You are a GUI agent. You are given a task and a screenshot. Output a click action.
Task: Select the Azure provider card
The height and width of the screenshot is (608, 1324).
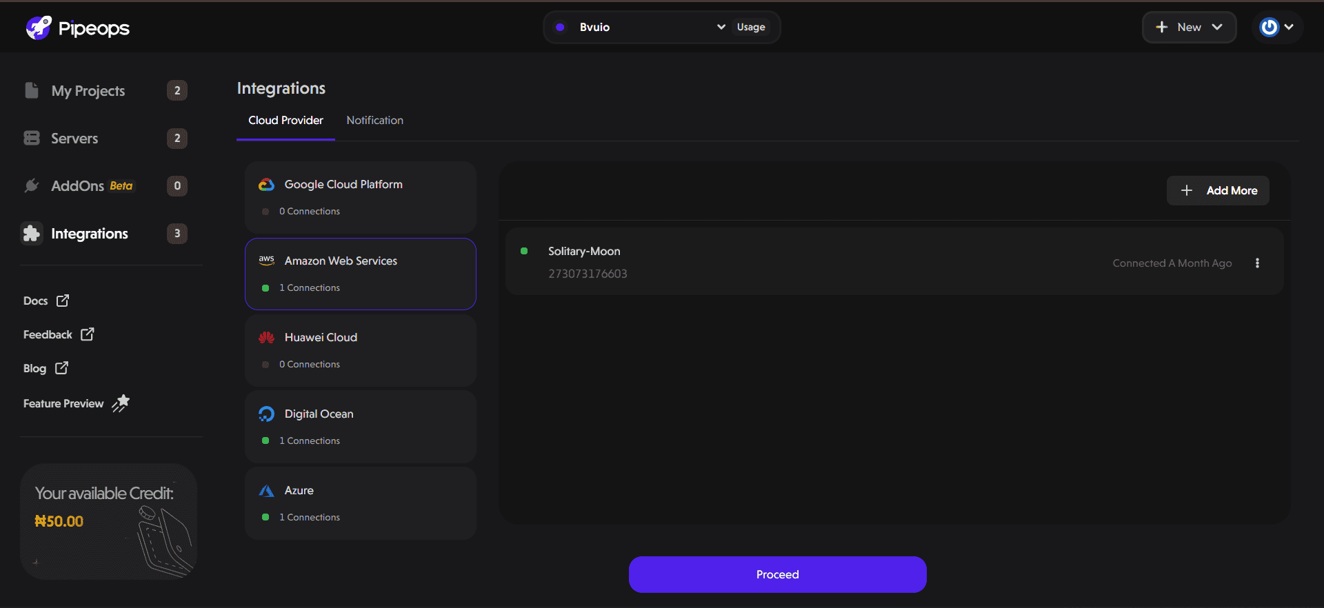[x=361, y=503]
